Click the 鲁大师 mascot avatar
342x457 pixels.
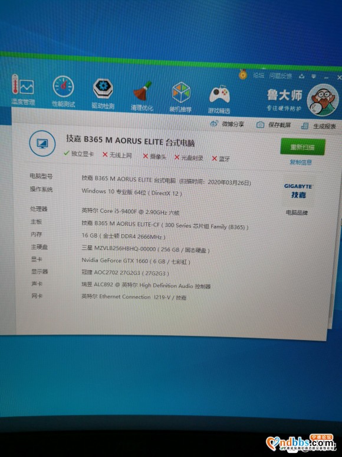coord(323,100)
